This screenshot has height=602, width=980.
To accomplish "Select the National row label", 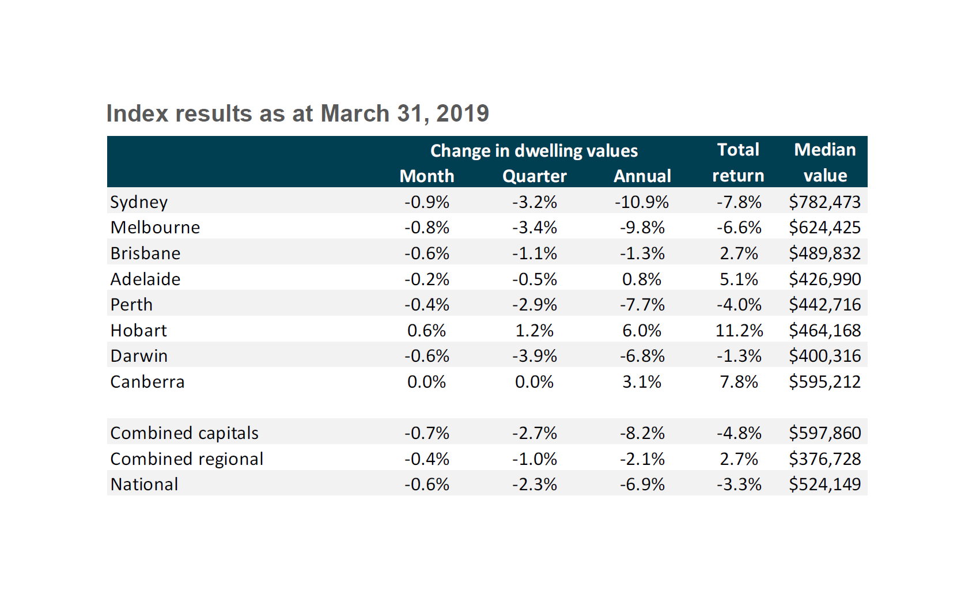I will [x=144, y=484].
